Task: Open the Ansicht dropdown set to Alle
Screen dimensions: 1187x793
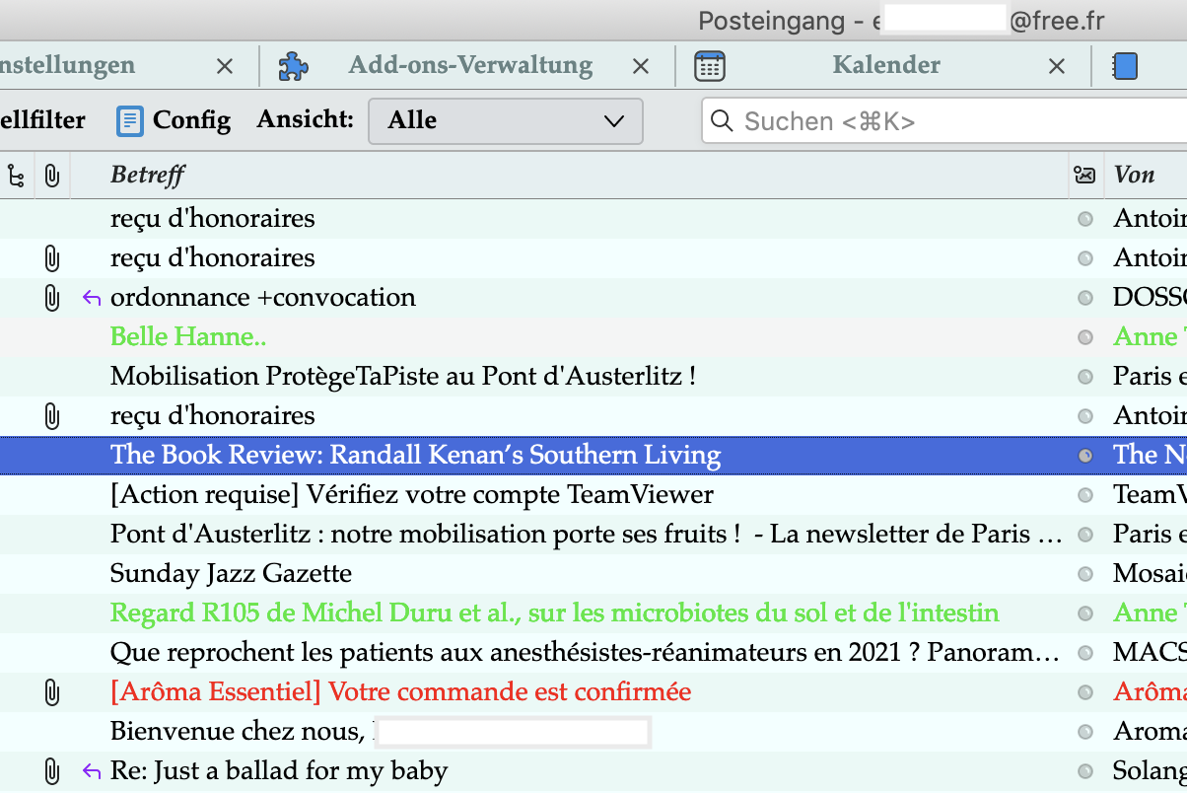Action: click(505, 121)
